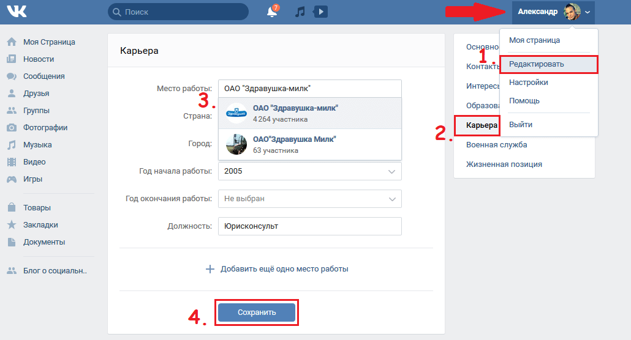The height and width of the screenshot is (340, 631).
Task: Click the ОАО"Здравушка Милк" photo thumbnail
Action: [x=236, y=145]
